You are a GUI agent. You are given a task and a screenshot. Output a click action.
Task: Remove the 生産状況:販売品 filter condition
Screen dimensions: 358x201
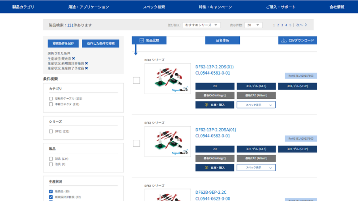(x=73, y=59)
